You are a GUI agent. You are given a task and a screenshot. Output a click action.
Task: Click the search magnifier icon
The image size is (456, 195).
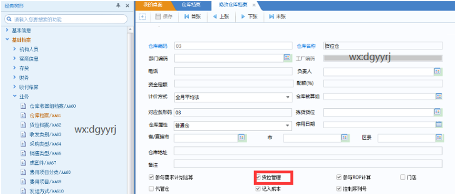pos(10,20)
